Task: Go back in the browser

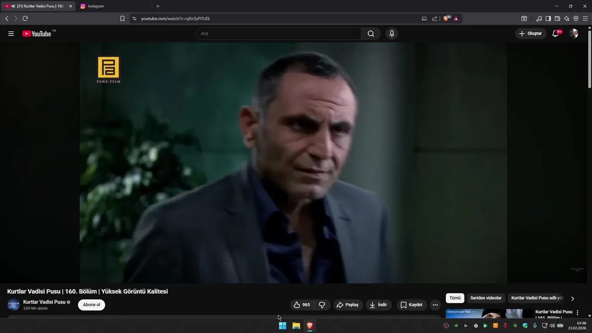Action: [6, 18]
